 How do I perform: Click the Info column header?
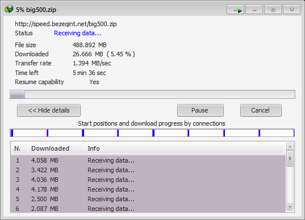(x=185, y=148)
